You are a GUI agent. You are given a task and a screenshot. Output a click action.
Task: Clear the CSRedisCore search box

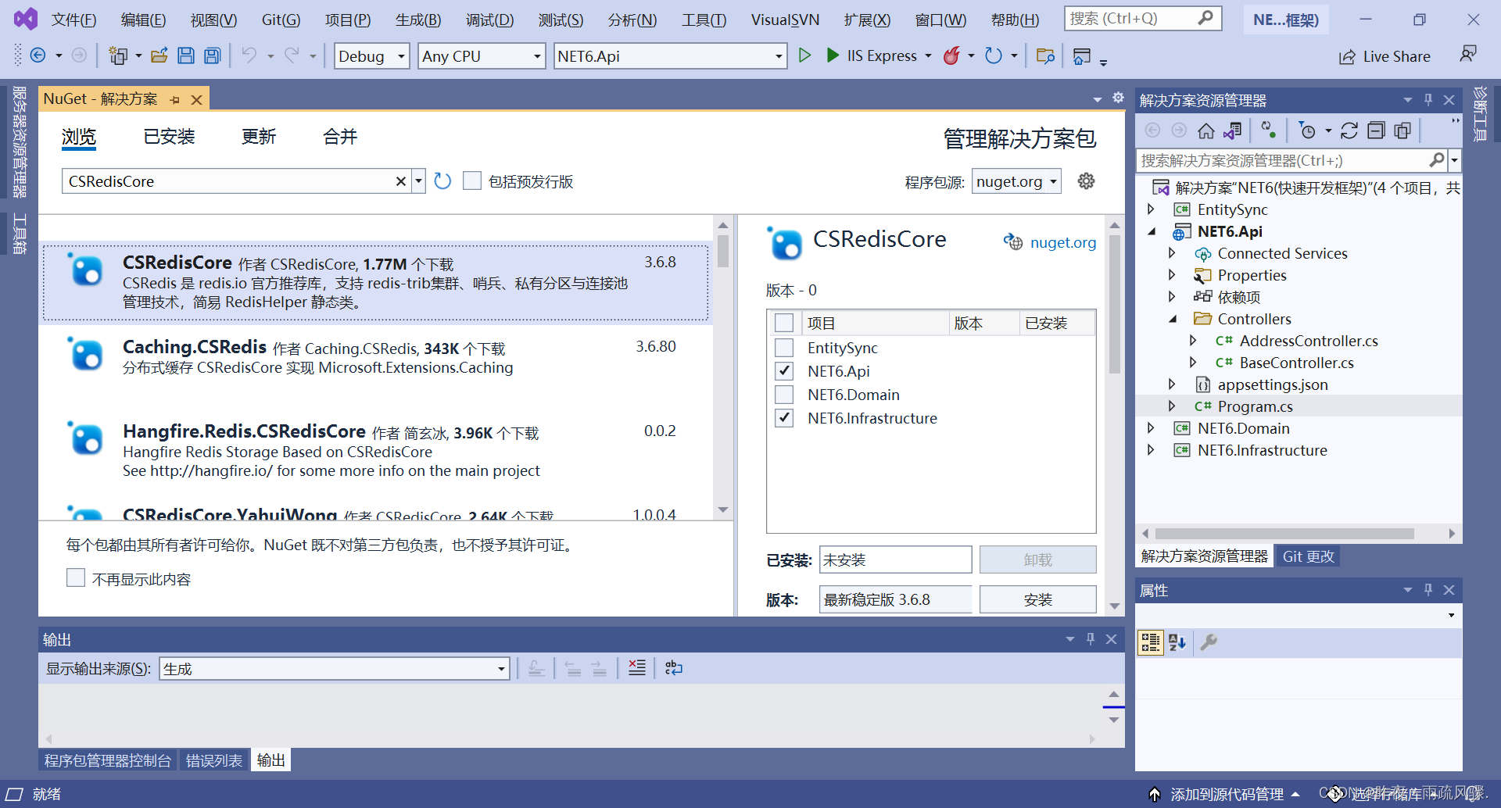400,181
